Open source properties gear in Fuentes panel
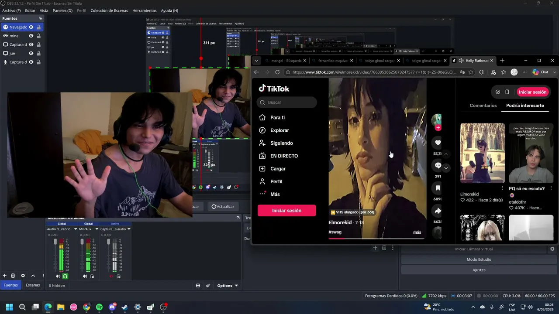 [23, 276]
